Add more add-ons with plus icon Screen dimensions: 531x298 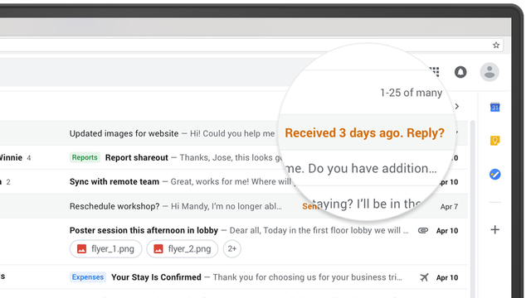[x=494, y=230]
